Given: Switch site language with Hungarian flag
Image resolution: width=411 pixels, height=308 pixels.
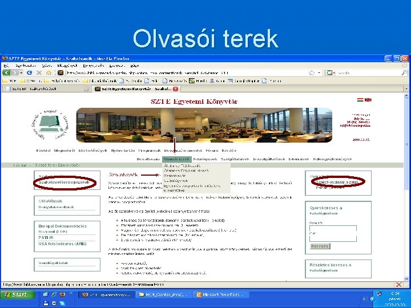Looking at the screenshot, I should click(360, 100).
